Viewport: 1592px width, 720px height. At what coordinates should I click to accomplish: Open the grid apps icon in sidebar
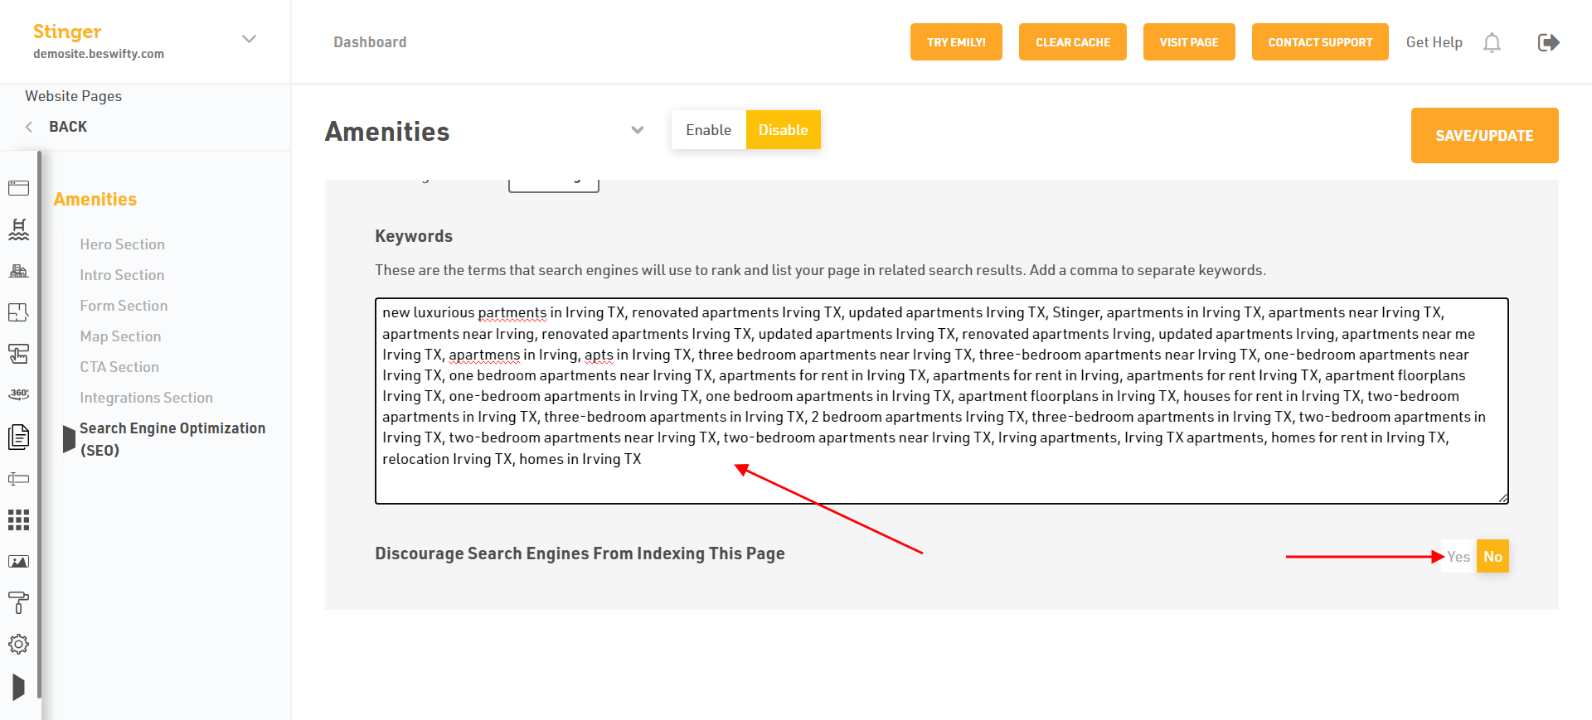pyautogui.click(x=18, y=519)
